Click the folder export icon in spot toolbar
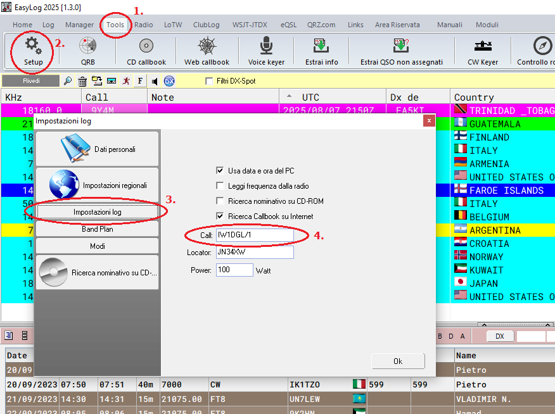Viewport: 555px width, 414px height. [97, 81]
